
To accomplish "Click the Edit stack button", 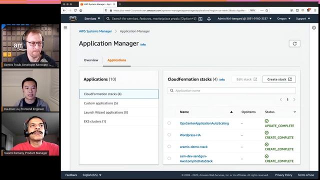I will (246, 79).
